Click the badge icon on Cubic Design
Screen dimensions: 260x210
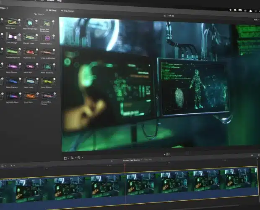(20, 34)
